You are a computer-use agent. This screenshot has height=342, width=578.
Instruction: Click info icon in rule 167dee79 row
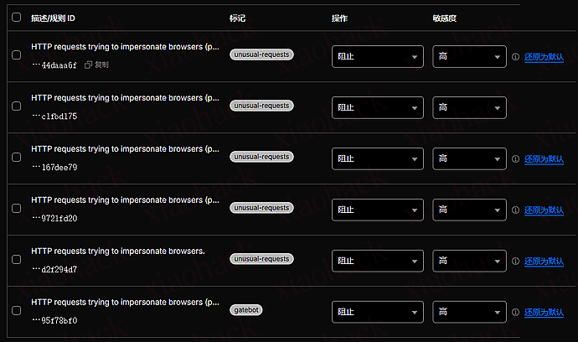(516, 158)
